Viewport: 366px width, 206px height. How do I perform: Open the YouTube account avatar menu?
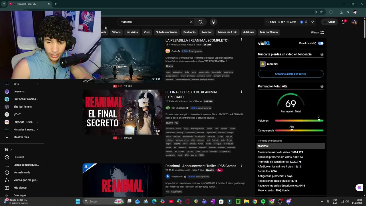tap(354, 22)
